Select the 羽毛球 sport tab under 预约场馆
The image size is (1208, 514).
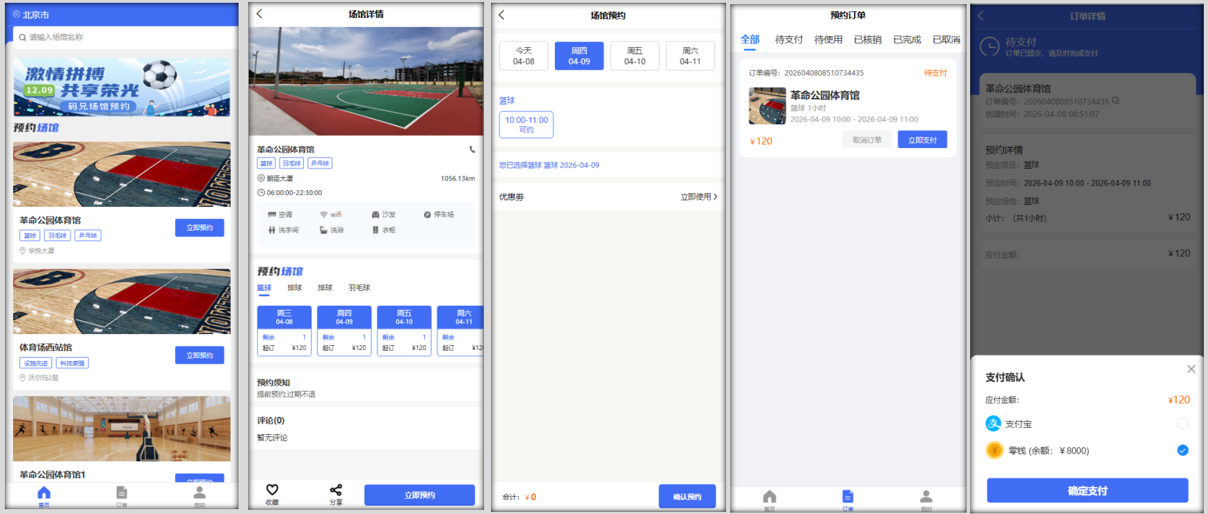[x=359, y=288]
